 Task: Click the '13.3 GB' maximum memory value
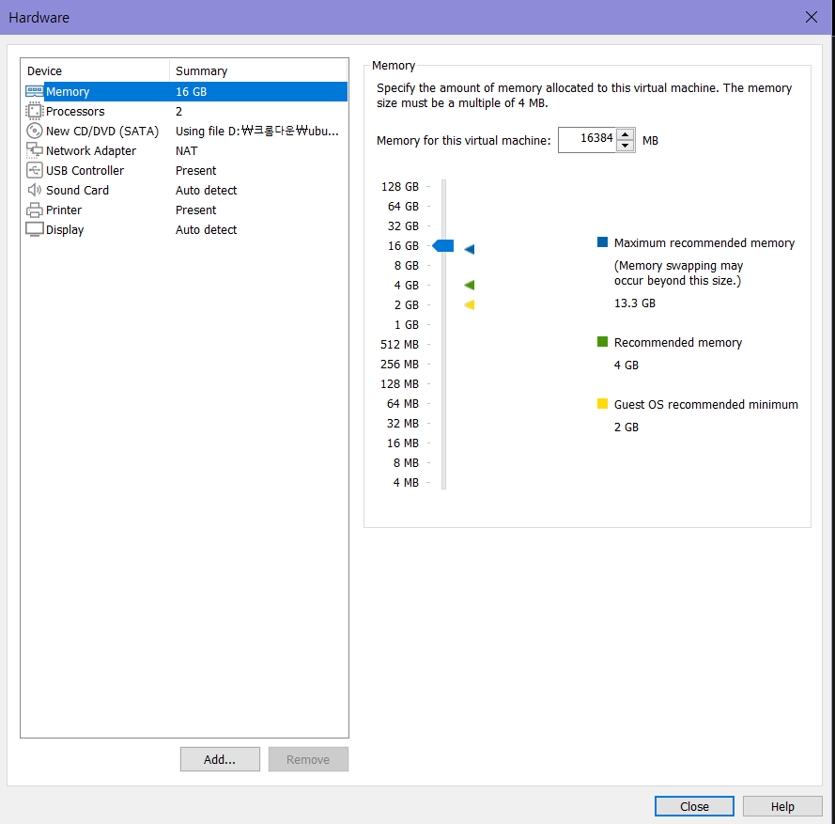(x=635, y=303)
